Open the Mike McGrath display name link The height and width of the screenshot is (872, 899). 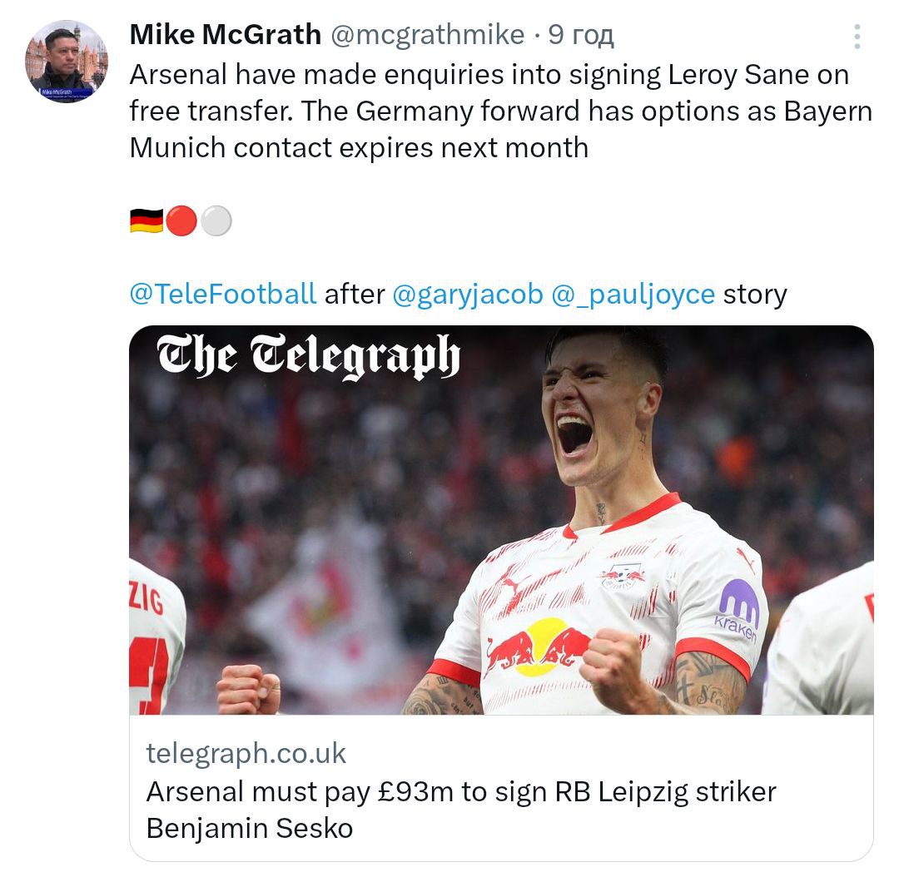click(226, 35)
